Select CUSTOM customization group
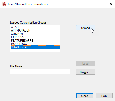The height and width of the screenshot is (101, 115). coord(35,34)
